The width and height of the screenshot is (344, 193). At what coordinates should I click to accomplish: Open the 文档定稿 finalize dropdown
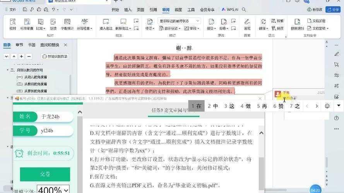(318, 28)
